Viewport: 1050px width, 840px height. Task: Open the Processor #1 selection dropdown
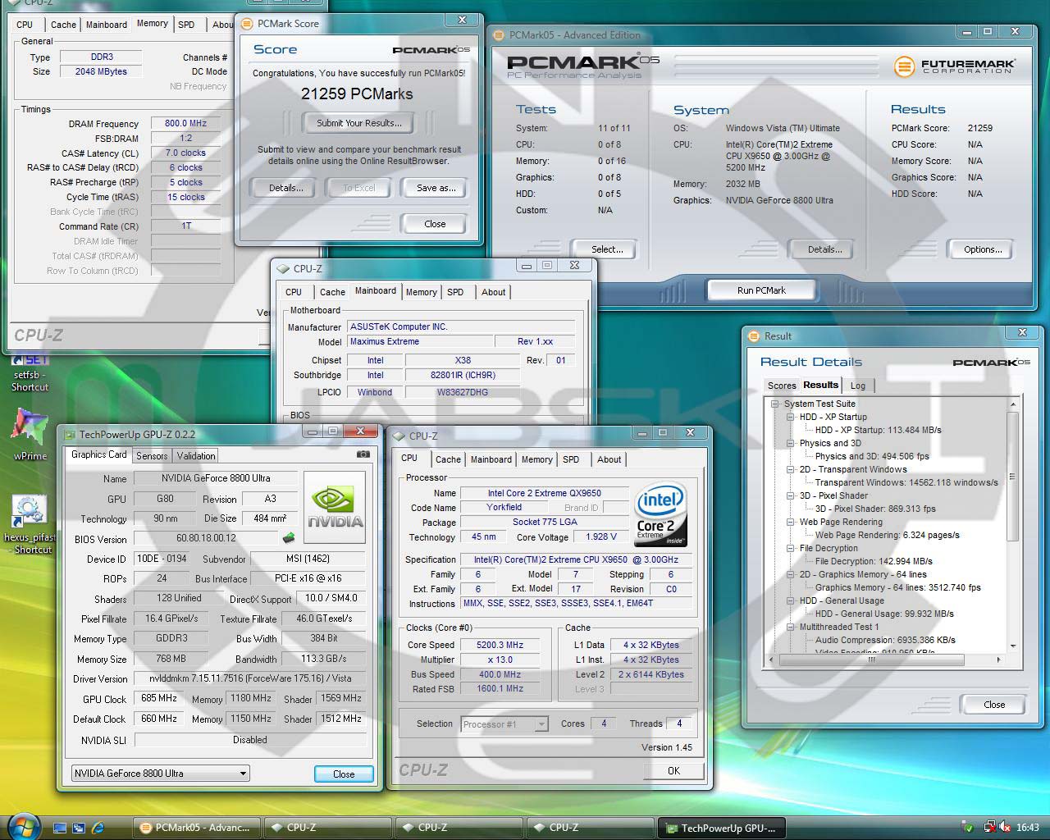coord(504,724)
